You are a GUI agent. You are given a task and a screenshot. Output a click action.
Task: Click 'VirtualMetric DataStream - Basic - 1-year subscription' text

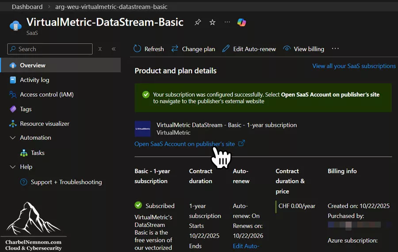pos(227,125)
